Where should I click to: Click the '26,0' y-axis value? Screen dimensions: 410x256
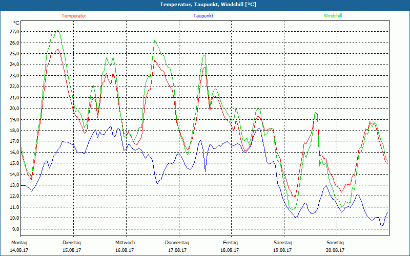point(15,42)
